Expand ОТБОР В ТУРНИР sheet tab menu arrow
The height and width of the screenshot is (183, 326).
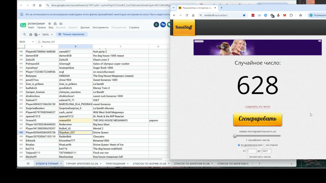tap(61, 164)
